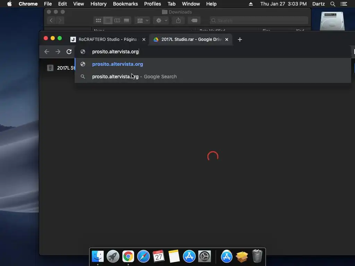Click the Share button in Finder toolbar
Image resolution: width=355 pixels, height=266 pixels.
click(x=179, y=20)
